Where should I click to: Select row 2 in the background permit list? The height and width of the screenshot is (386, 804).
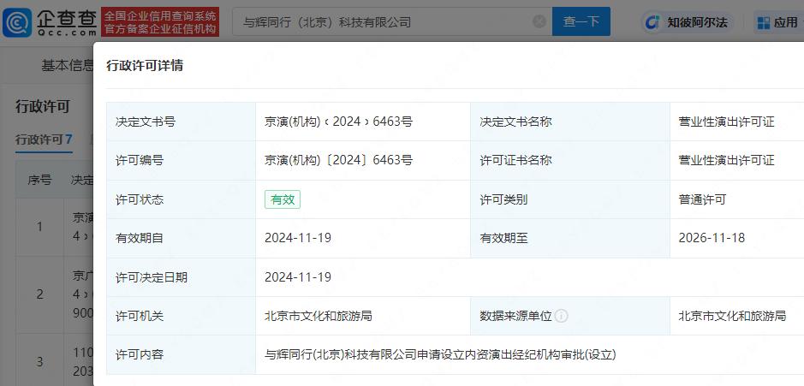(39, 294)
